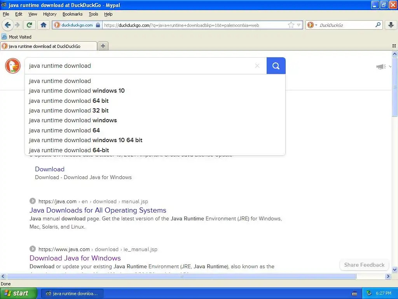The width and height of the screenshot is (398, 299).
Task: Choose suggestion 'java runtime download 64-bit'
Action: pyautogui.click(x=155, y=150)
